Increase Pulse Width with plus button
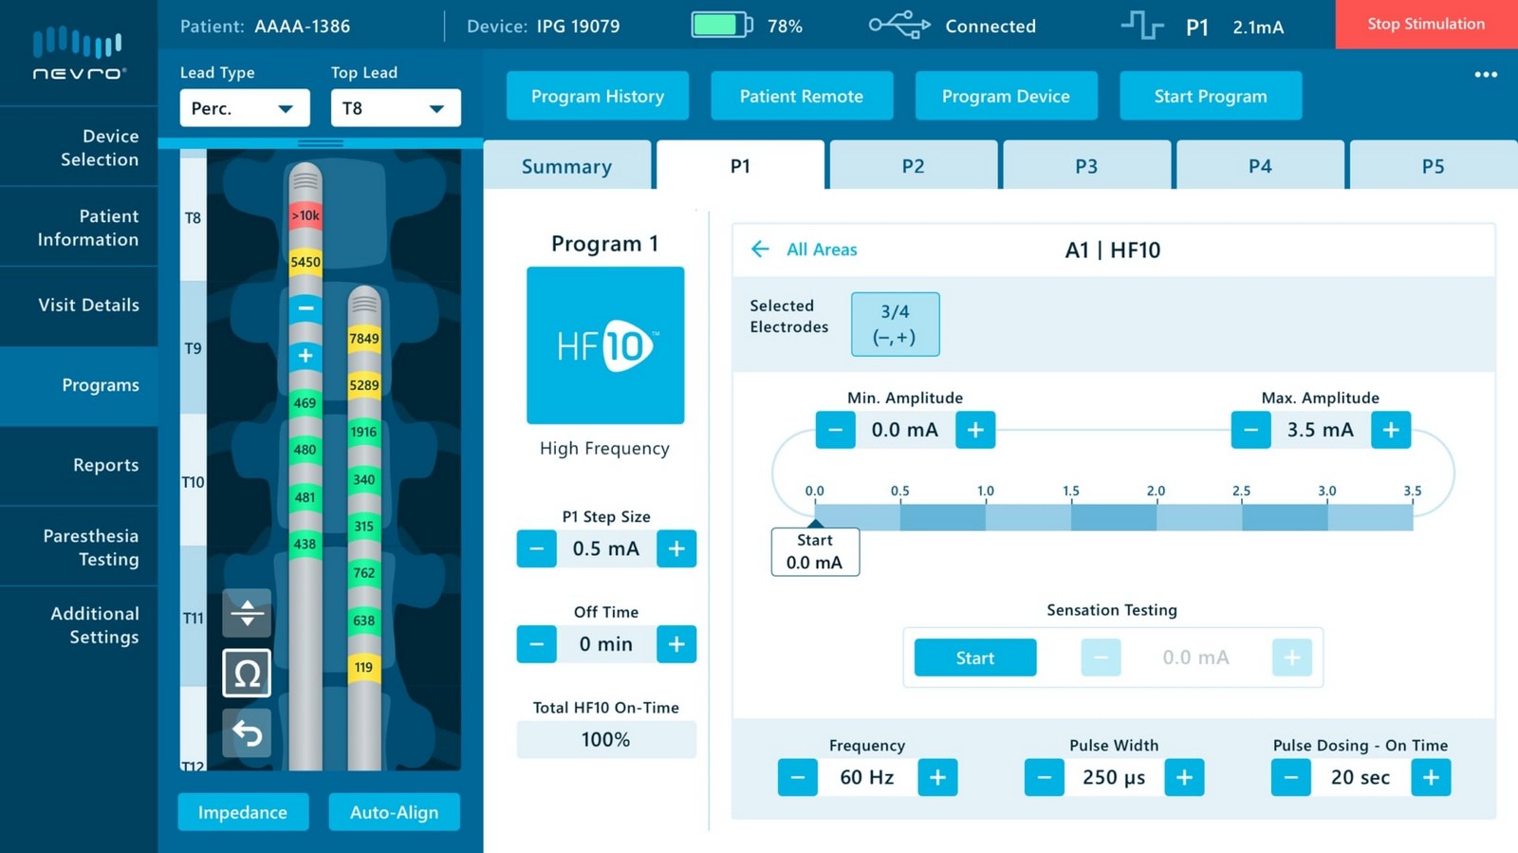 click(x=1184, y=777)
